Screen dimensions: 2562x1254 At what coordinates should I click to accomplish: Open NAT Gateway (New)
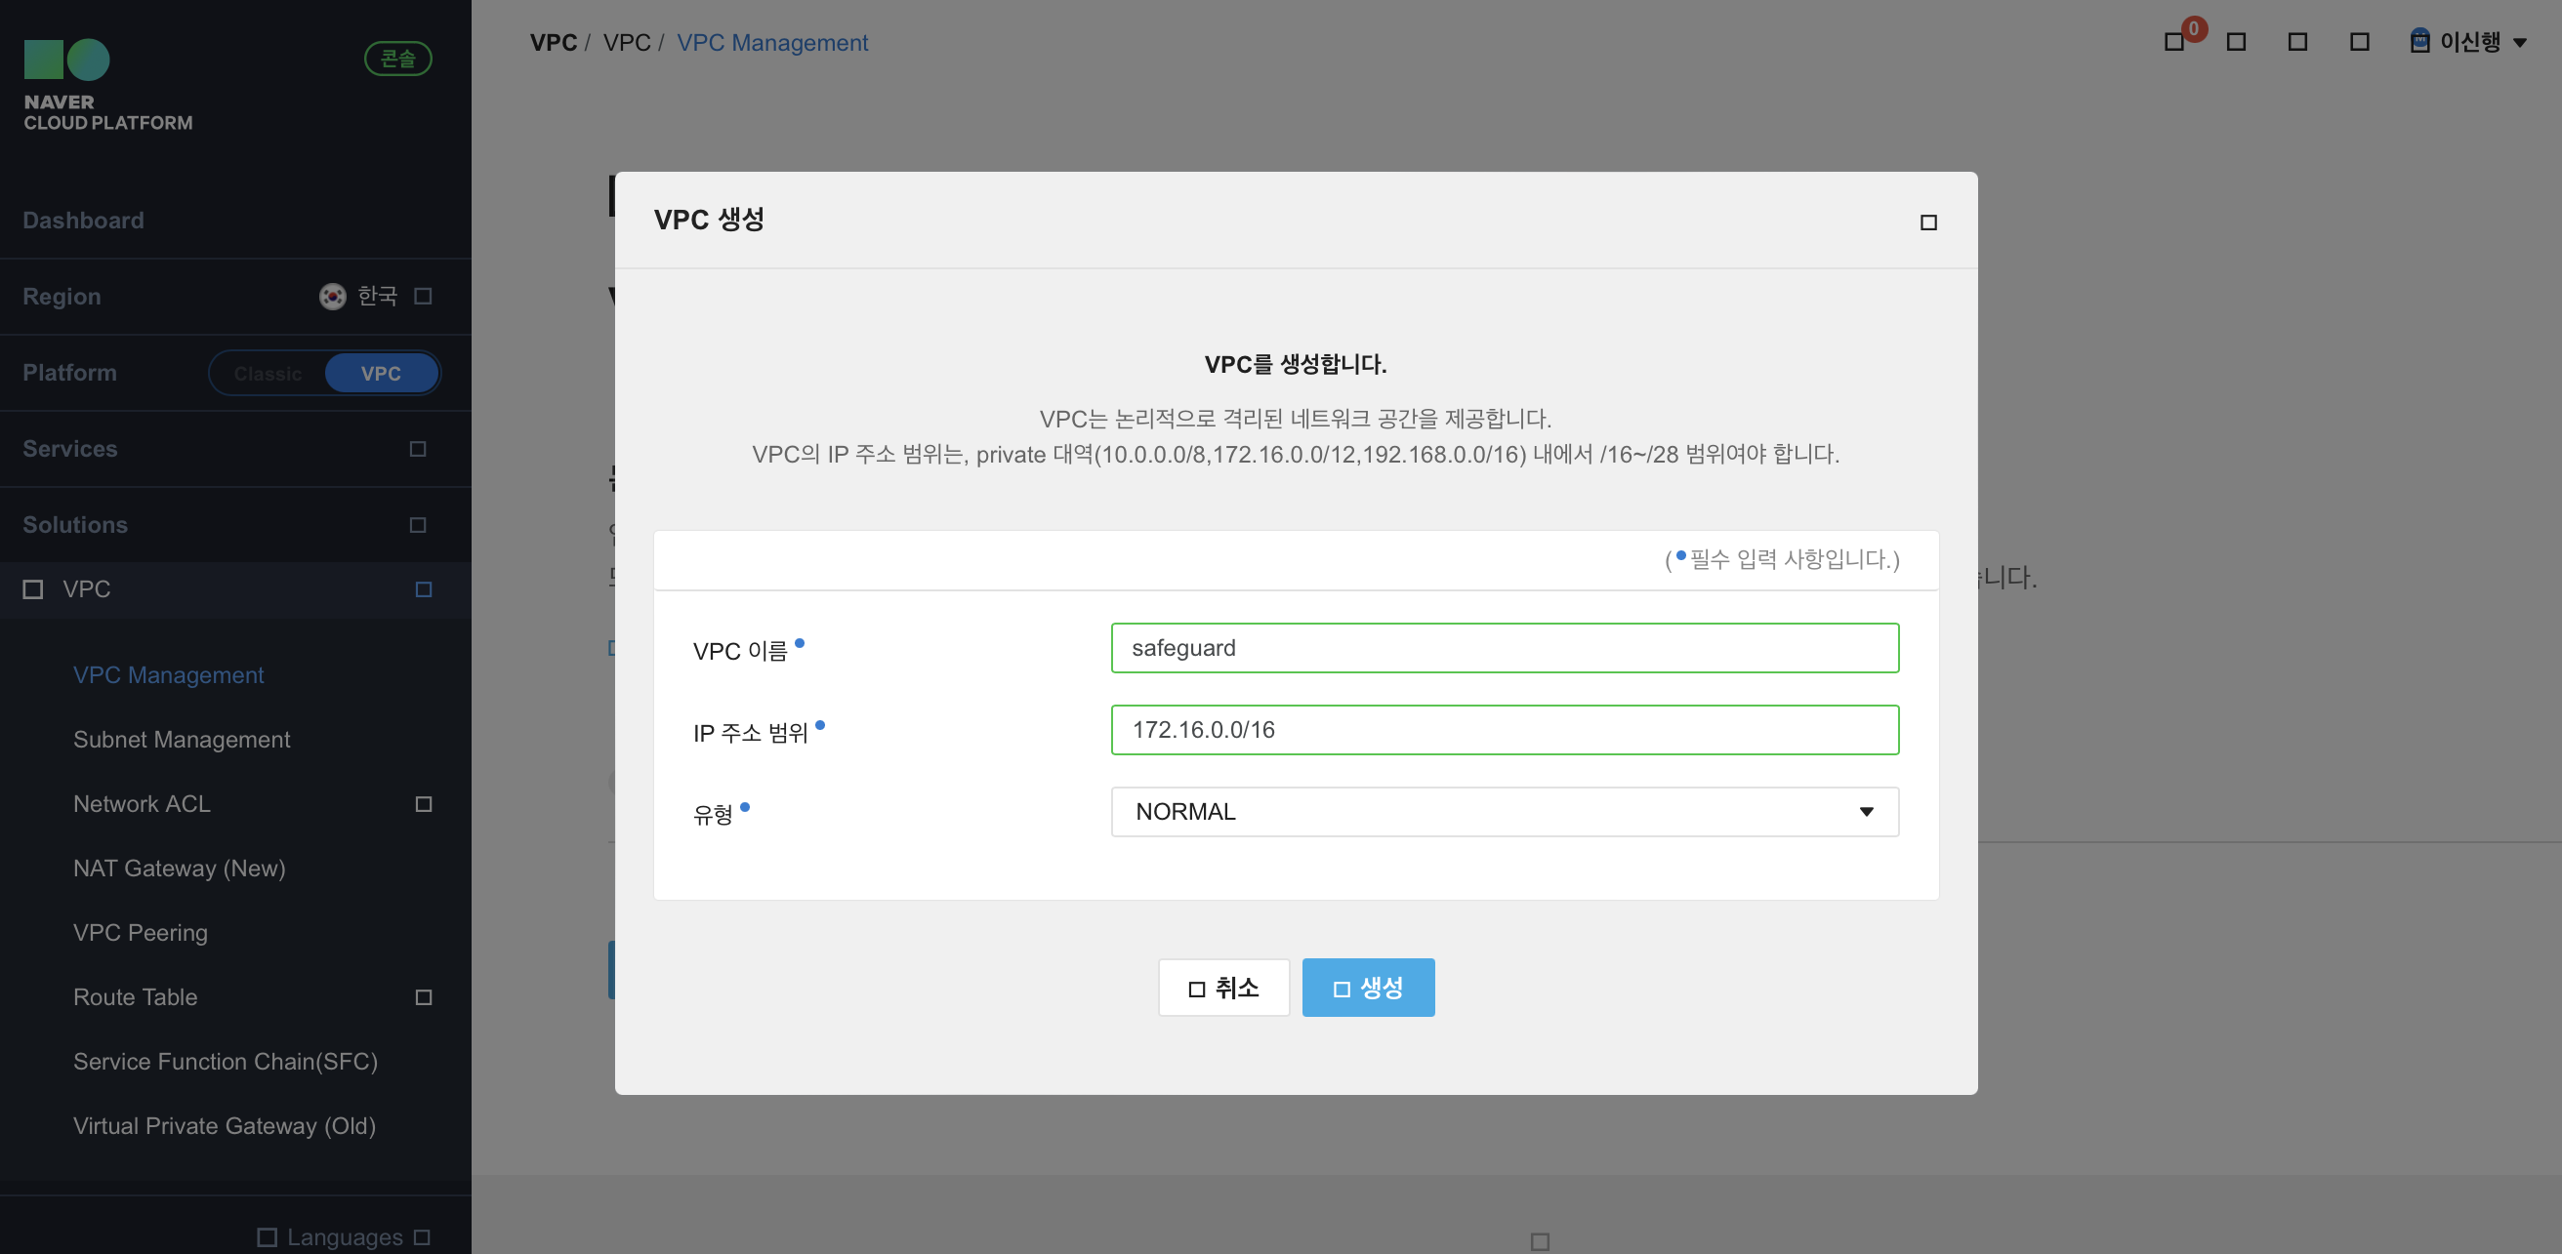[x=179, y=869]
